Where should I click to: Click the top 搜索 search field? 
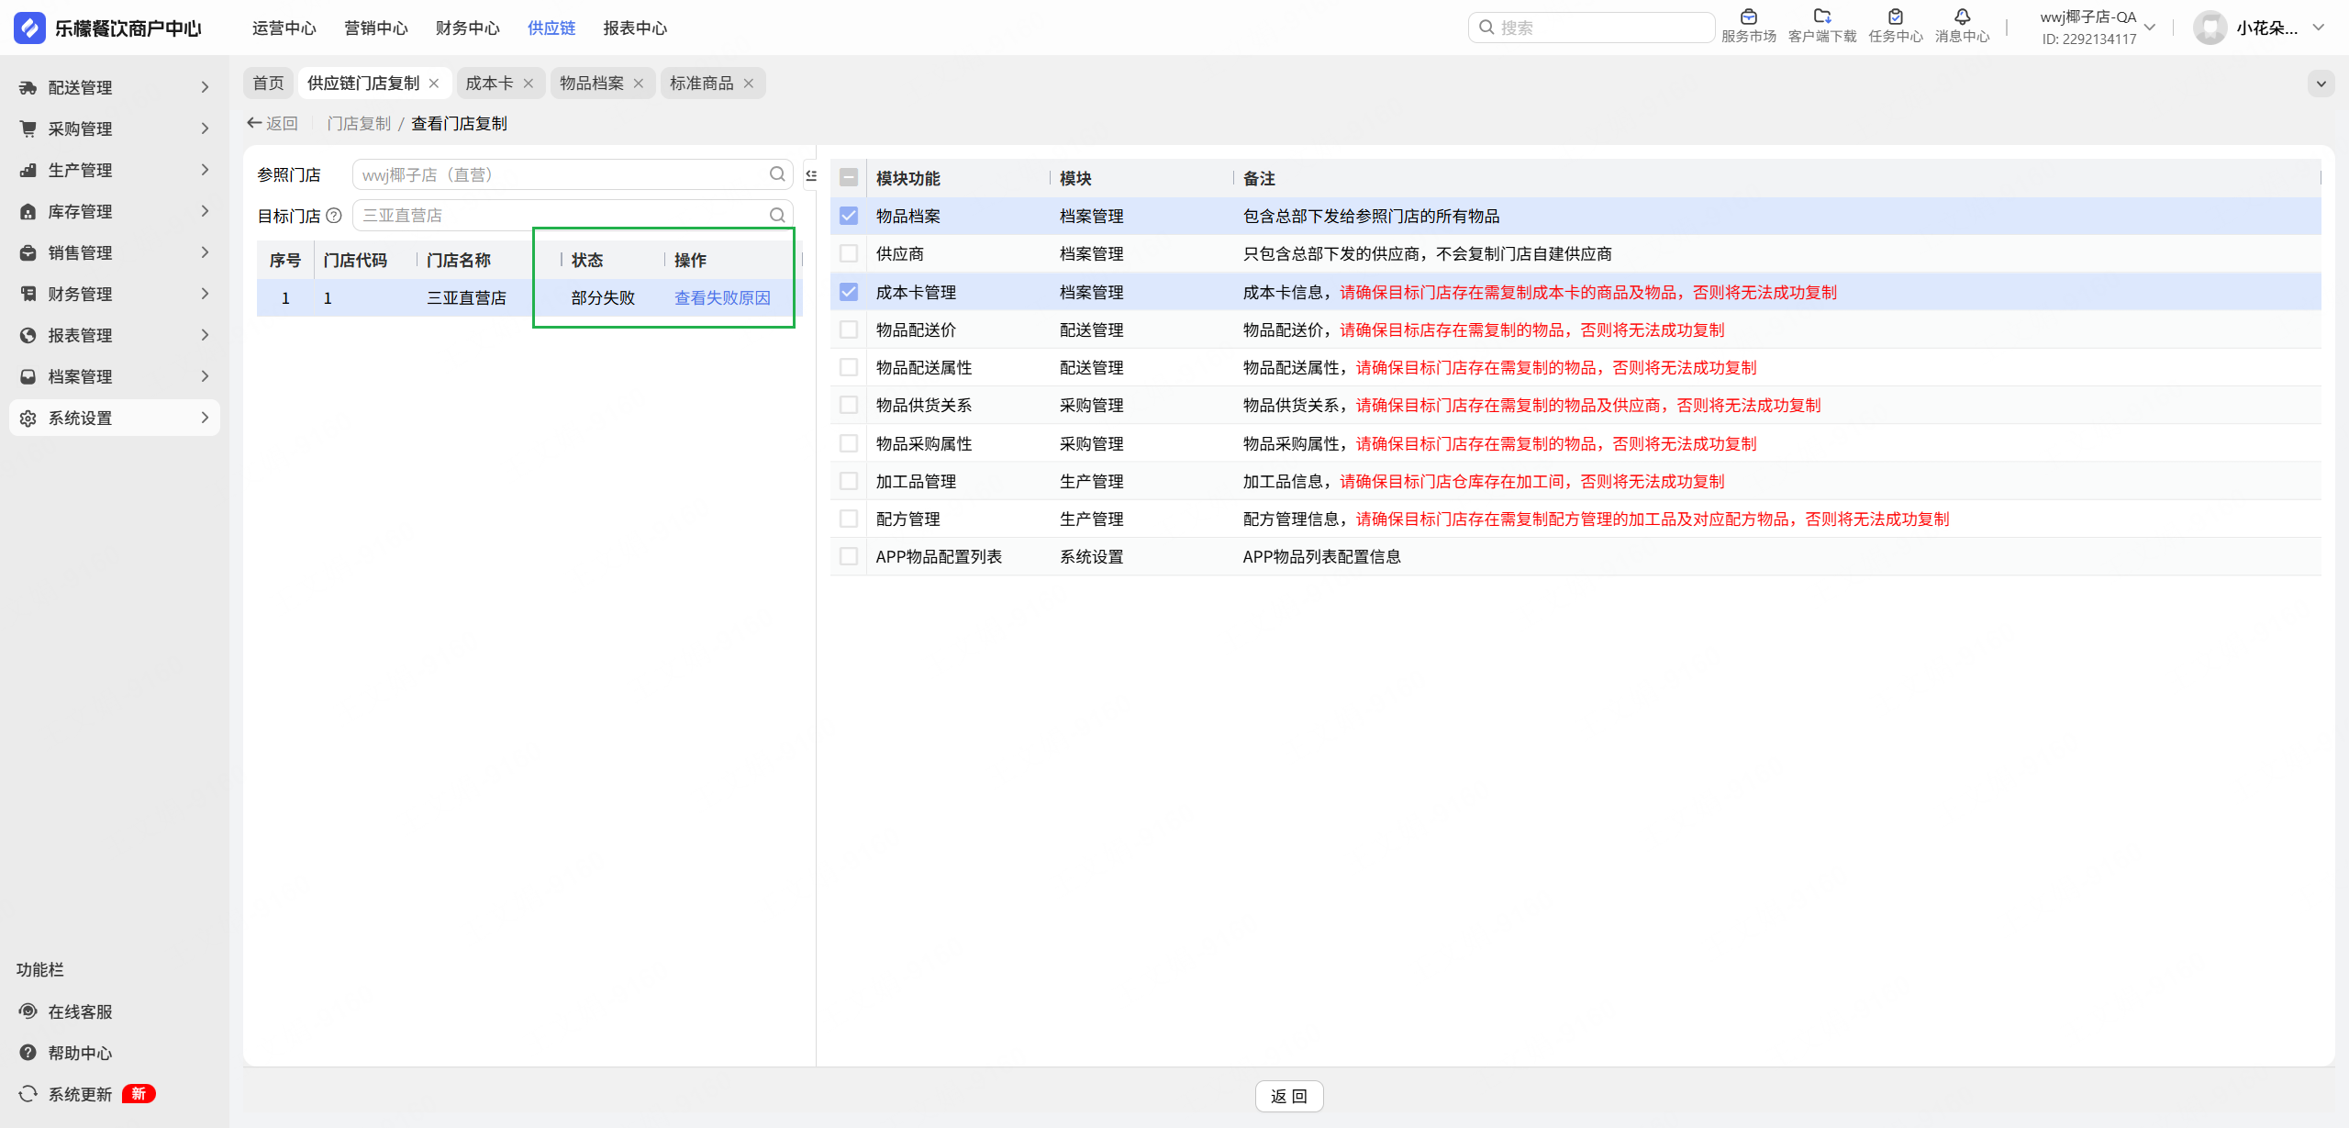tap(1597, 28)
